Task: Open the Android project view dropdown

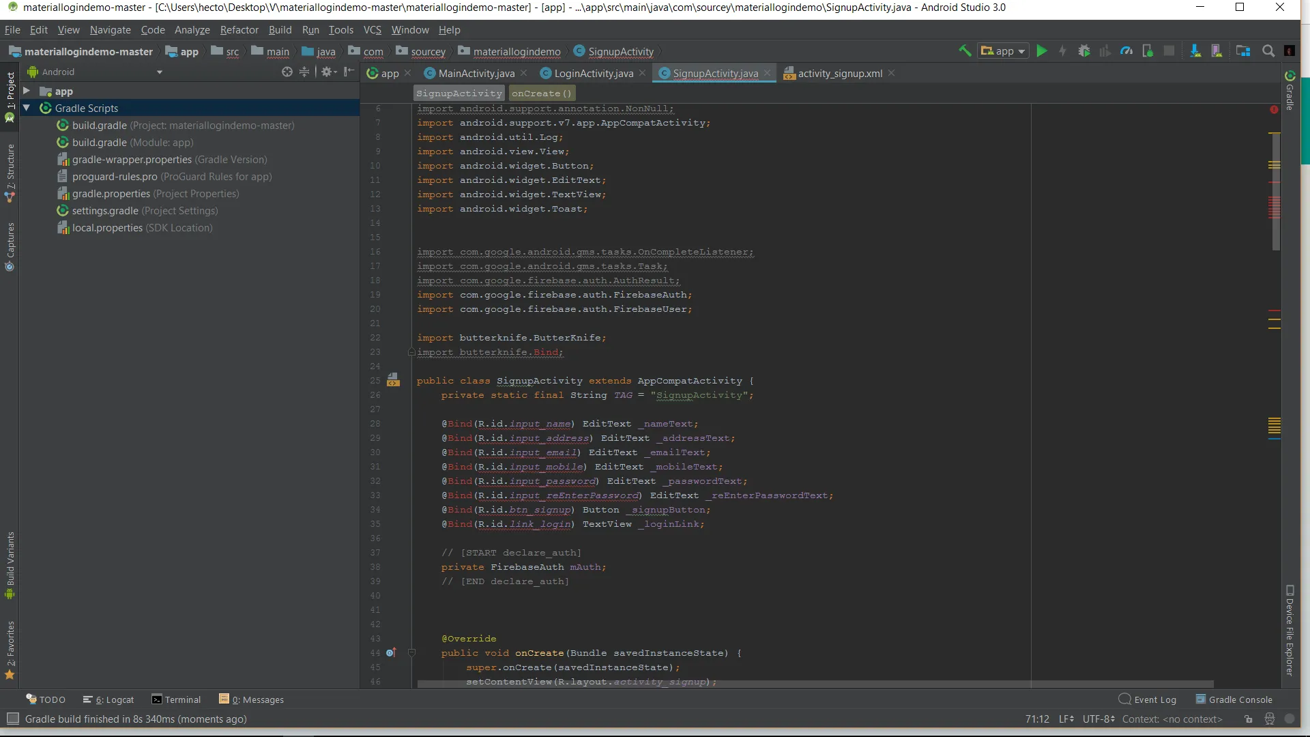Action: tap(160, 72)
